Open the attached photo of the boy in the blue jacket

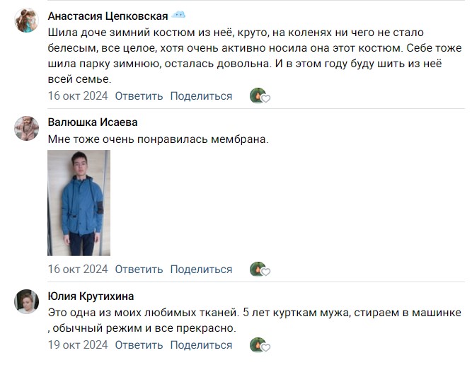[x=79, y=203]
